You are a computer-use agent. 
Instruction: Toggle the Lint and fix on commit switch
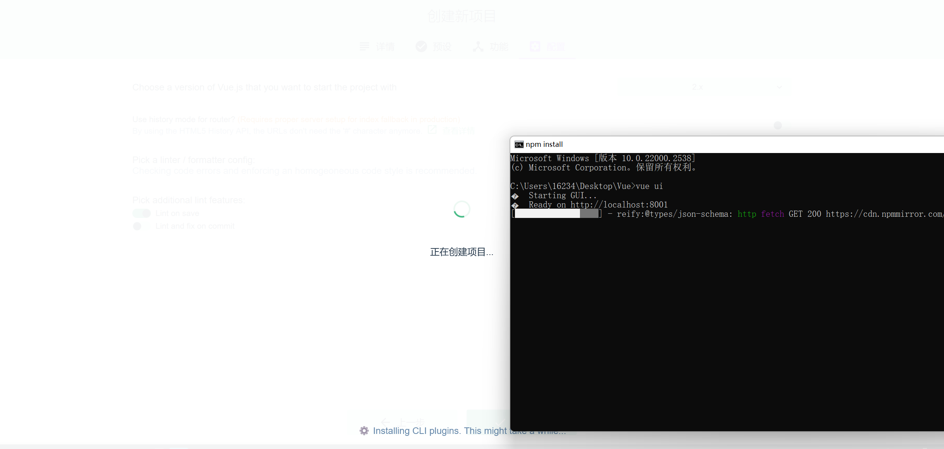click(142, 226)
